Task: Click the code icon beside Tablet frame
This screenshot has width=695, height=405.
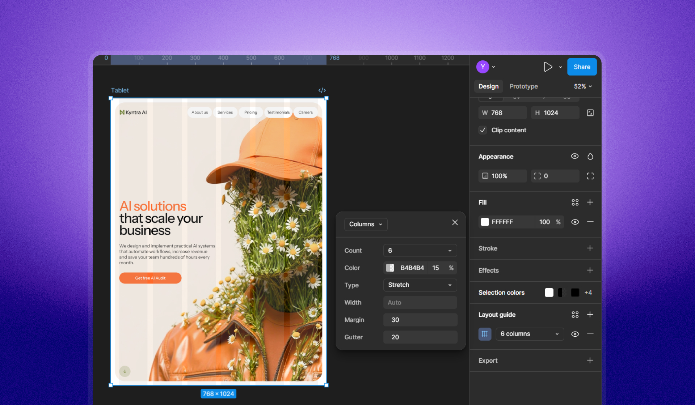Action: click(x=322, y=90)
